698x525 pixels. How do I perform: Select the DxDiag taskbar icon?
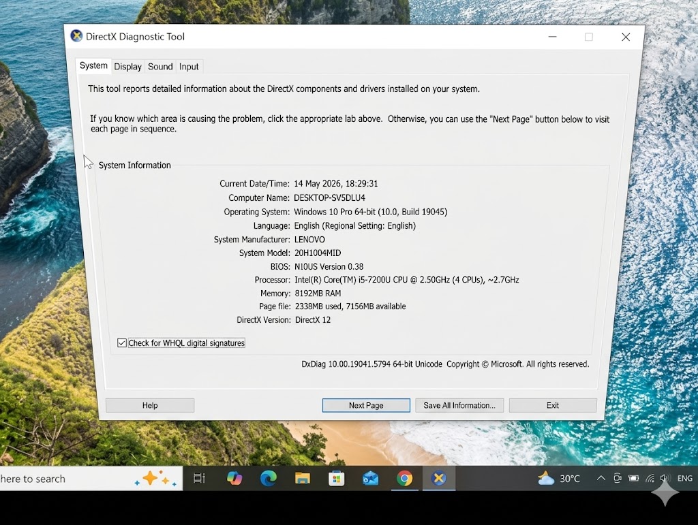coord(439,478)
